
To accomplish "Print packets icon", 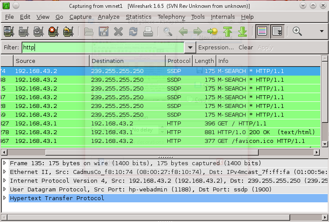I will pos(148,31).
